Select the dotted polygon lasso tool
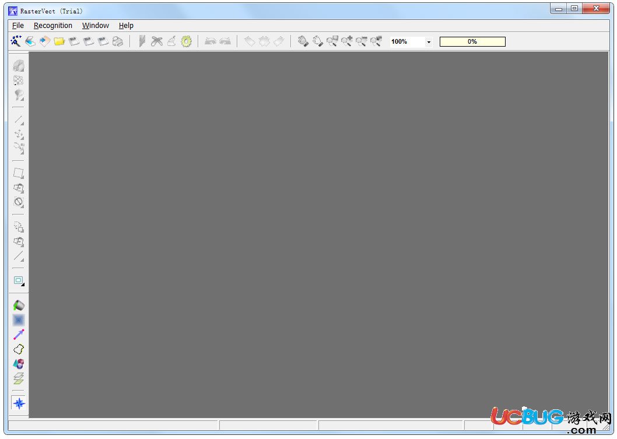This screenshot has height=439, width=617. (x=19, y=349)
